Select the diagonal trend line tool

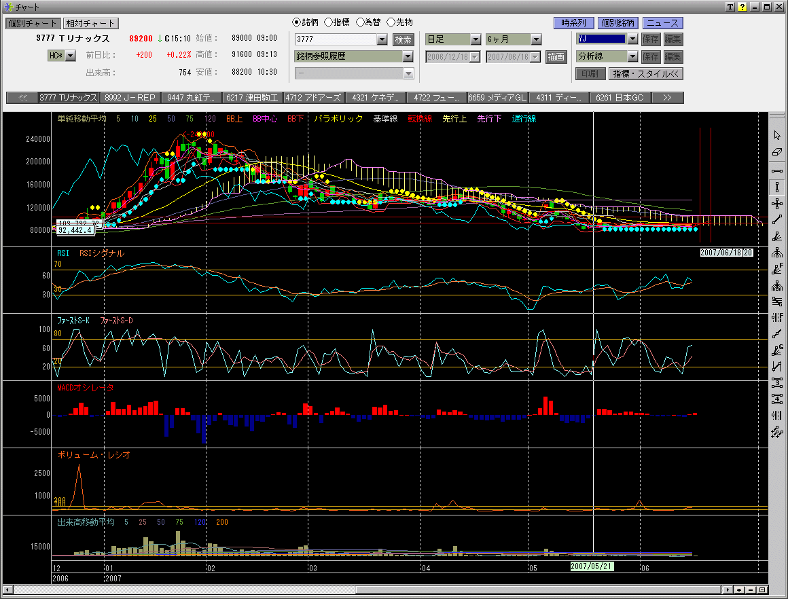[x=778, y=219]
